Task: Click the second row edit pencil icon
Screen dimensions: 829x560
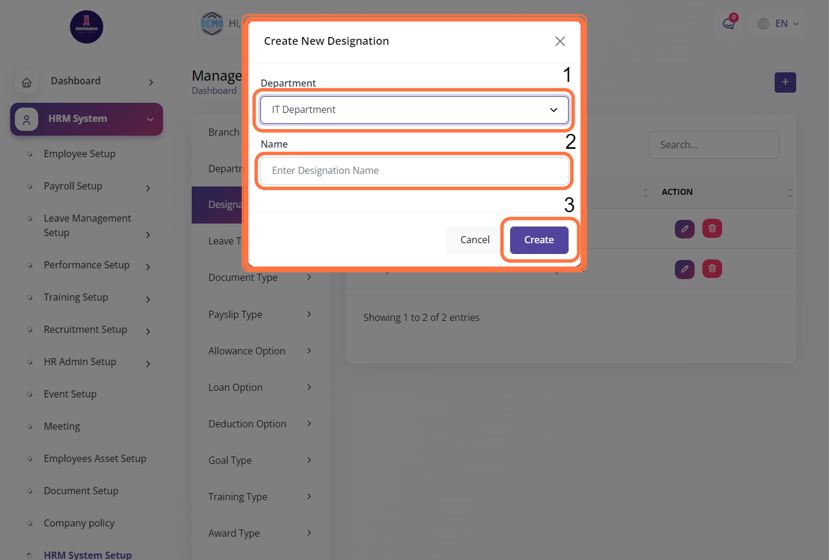Action: 684,269
